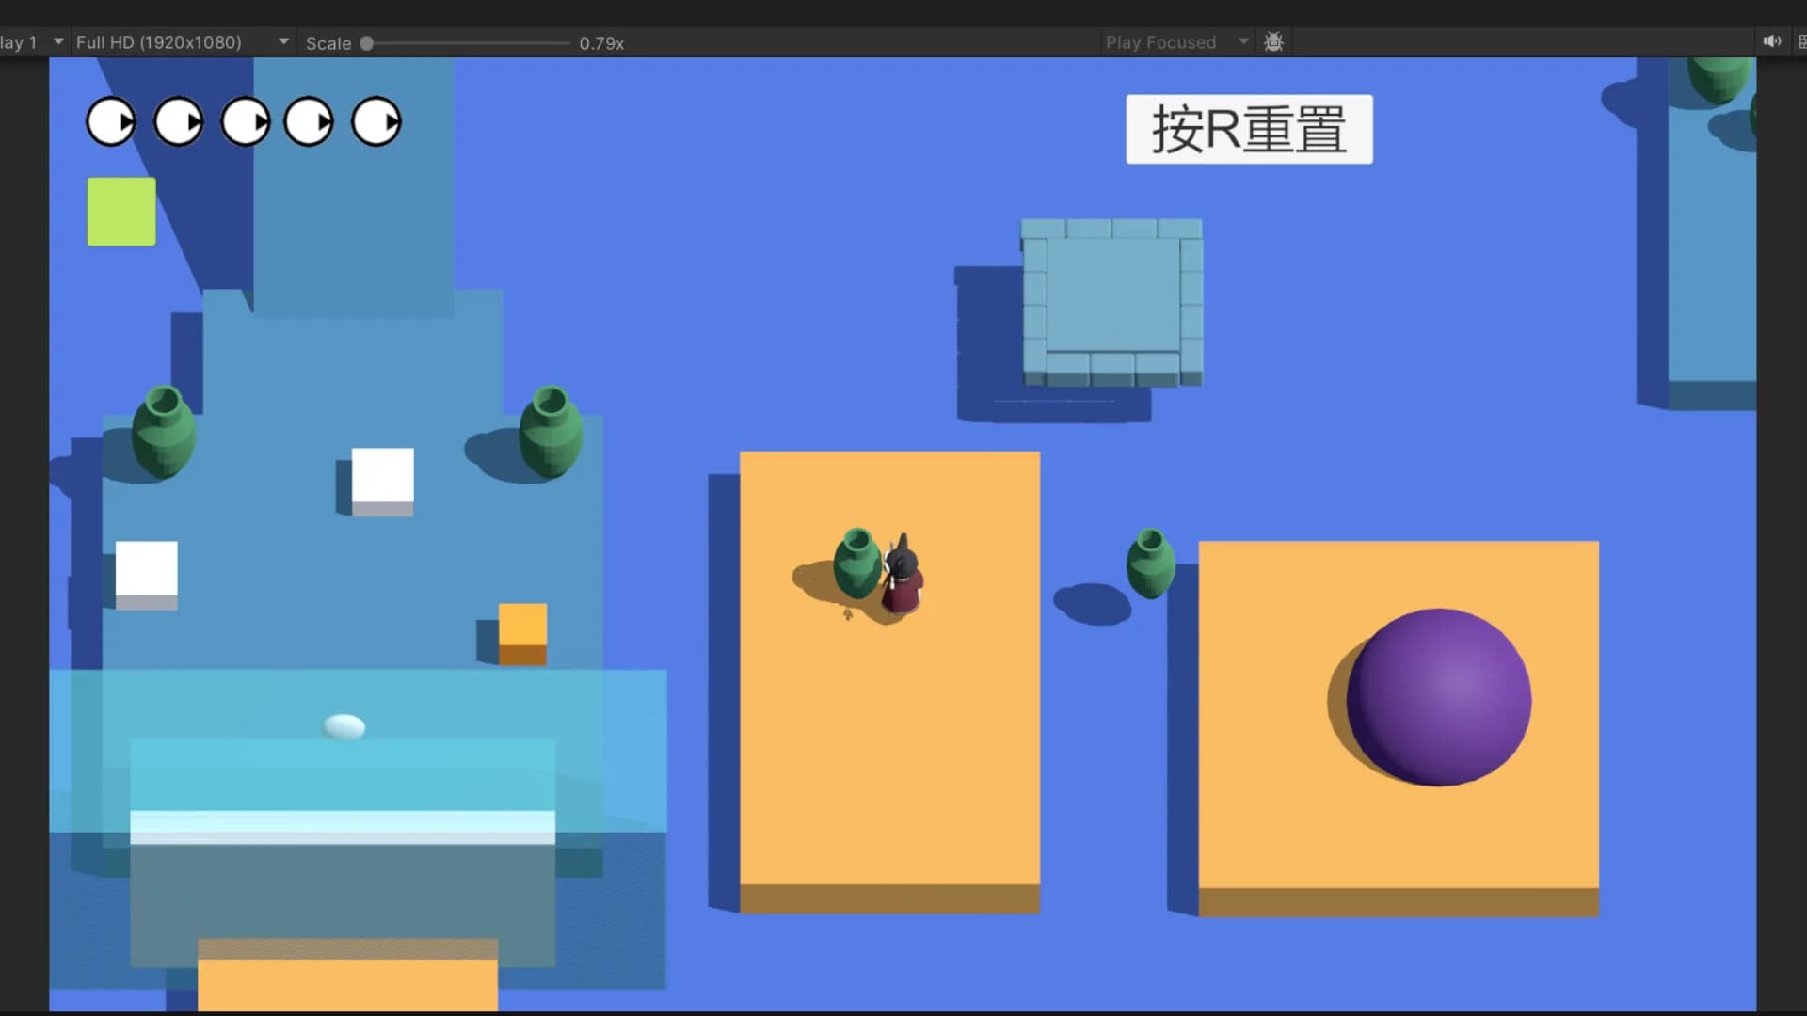This screenshot has width=1807, height=1016.
Task: Click the leftmost round ability icon
Action: pyautogui.click(x=111, y=121)
